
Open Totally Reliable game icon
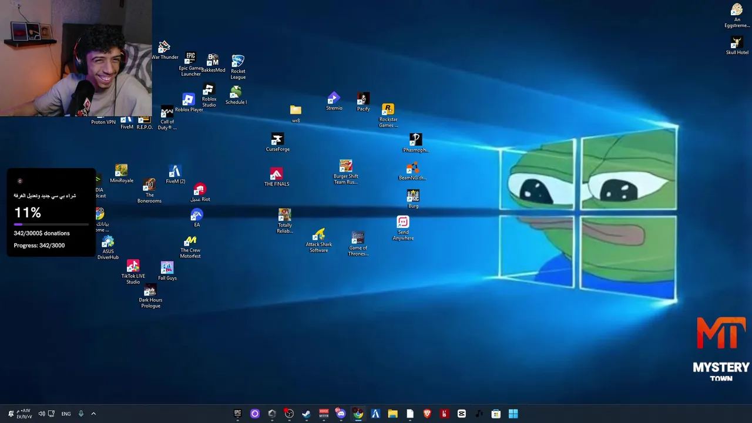(285, 221)
